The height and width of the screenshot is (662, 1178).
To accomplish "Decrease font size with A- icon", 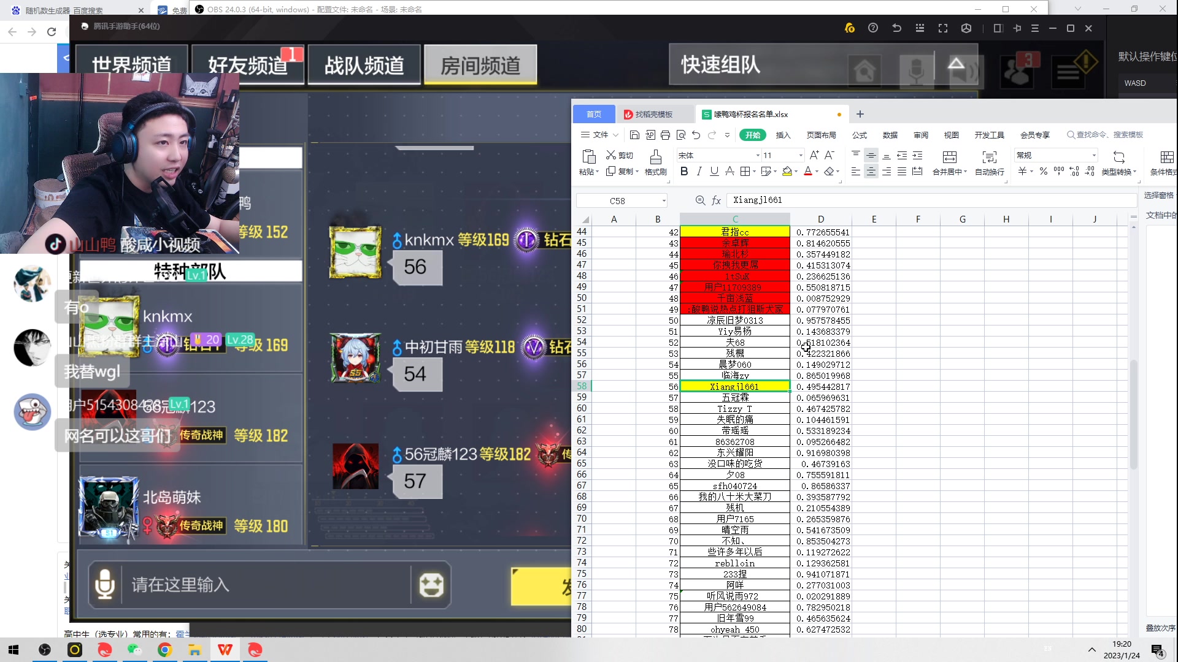I will (x=830, y=155).
